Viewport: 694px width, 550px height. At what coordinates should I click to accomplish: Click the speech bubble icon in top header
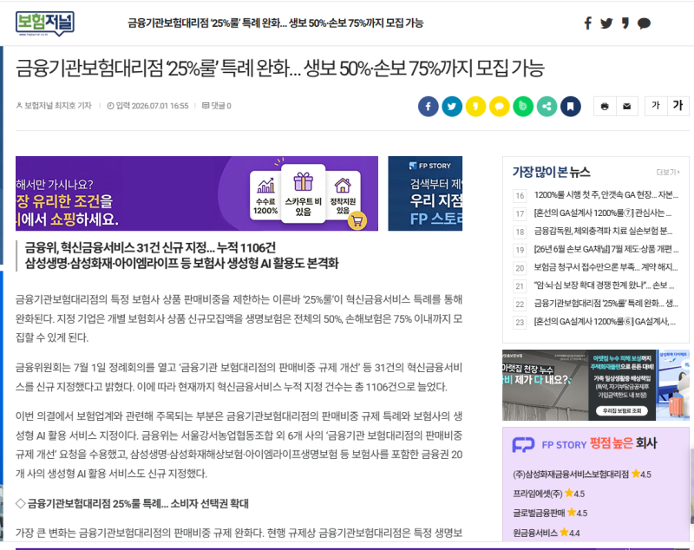(644, 23)
